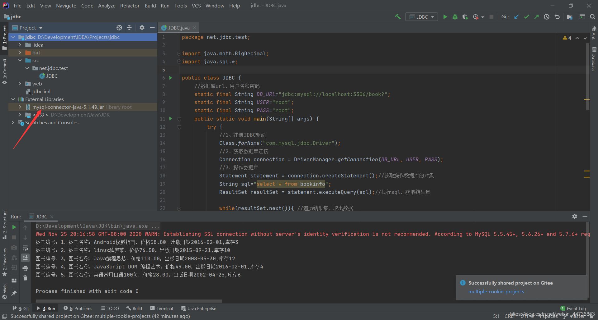Click the run gutter arrow beside main method
The image size is (598, 320).
(x=171, y=118)
